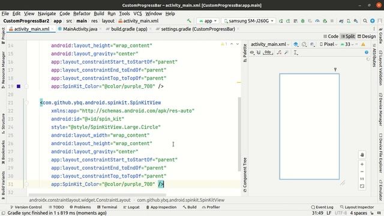Open activity_main.xml layout file dropdown
This screenshot has width=384, height=216.
click(x=270, y=44)
